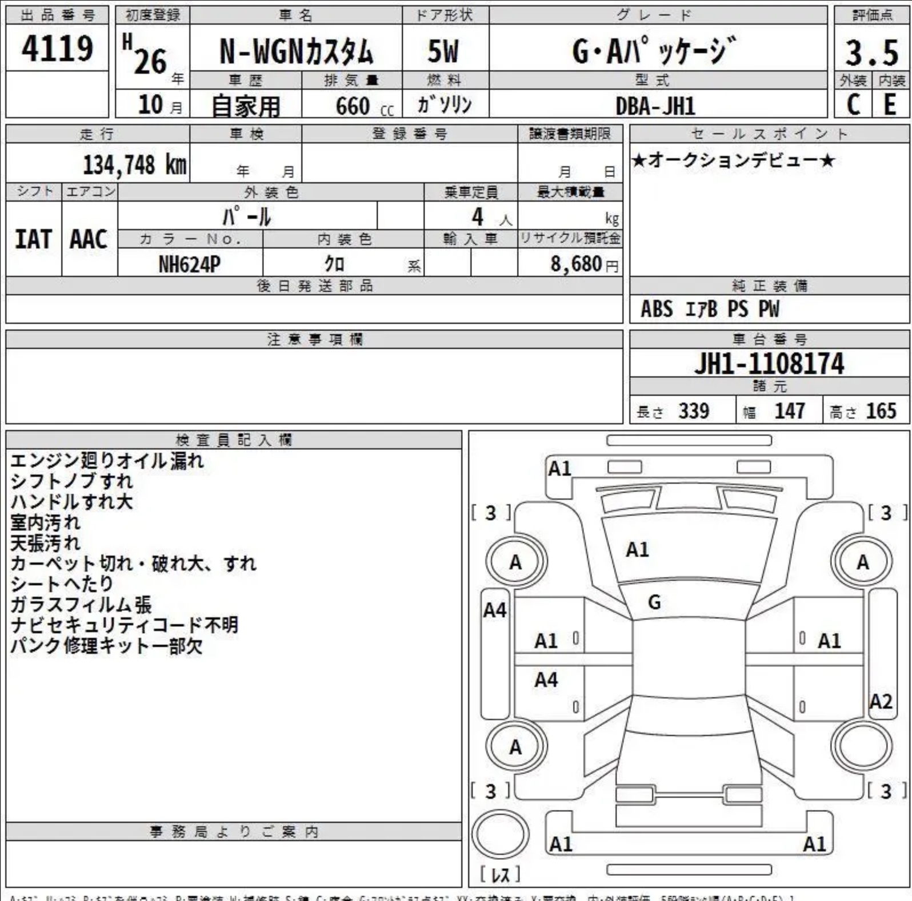Click the 注意事項欄 section header
The width and height of the screenshot is (912, 901).
pyautogui.click(x=314, y=340)
